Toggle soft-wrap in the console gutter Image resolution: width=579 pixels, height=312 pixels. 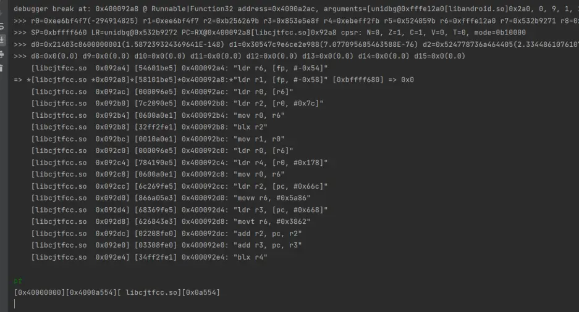2,26
